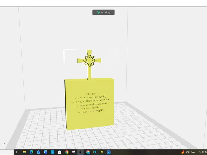Image resolution: width=207 pixels, height=155 pixels.
Task: Open the Photos app from the taskbar
Action: 109,152
